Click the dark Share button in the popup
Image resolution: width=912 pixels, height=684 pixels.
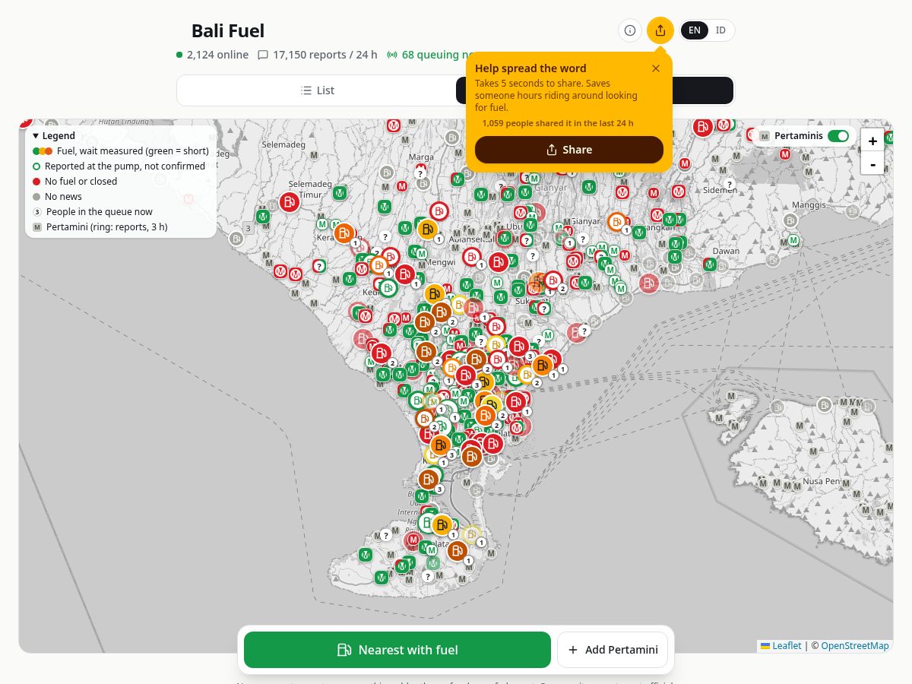(x=569, y=150)
